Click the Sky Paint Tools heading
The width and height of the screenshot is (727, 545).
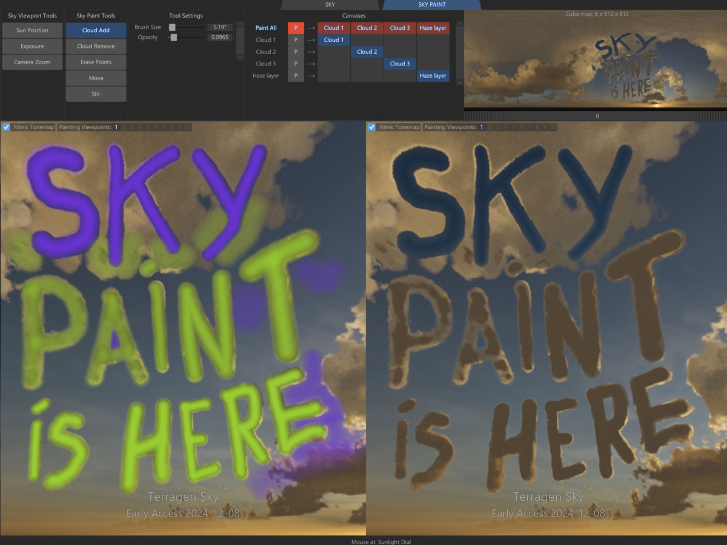click(96, 16)
